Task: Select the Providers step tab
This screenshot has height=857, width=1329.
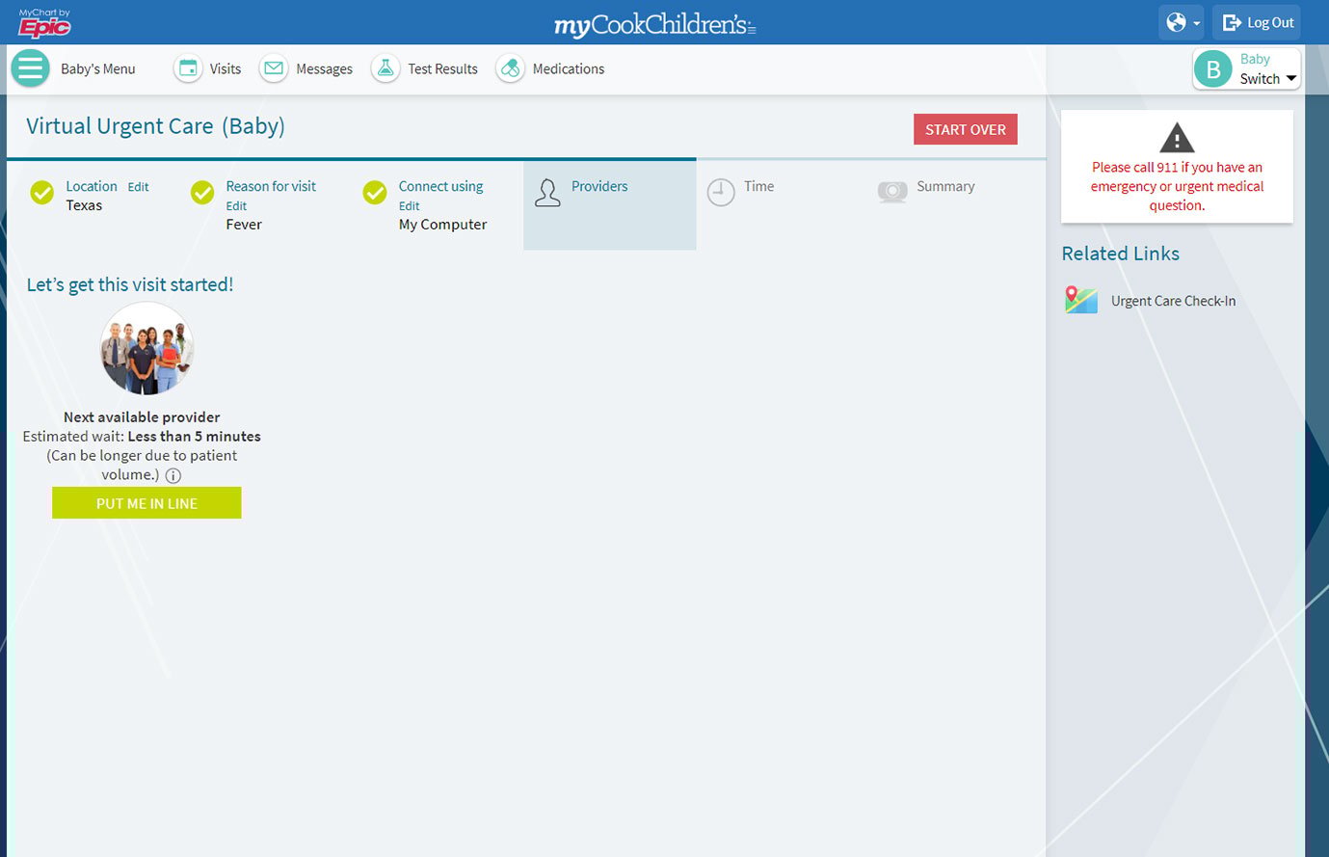Action: (598, 187)
